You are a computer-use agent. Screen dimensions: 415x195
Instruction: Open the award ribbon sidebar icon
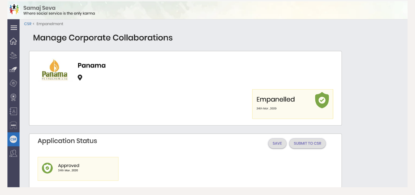point(13,97)
